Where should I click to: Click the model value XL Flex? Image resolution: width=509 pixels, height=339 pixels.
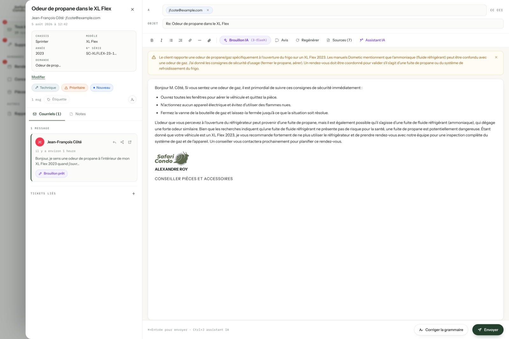[x=92, y=42]
